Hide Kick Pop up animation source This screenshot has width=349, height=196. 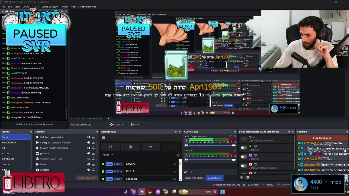89,137
